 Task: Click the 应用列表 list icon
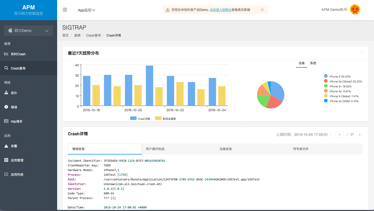[6, 174]
